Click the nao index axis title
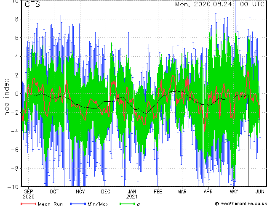 (6, 97)
